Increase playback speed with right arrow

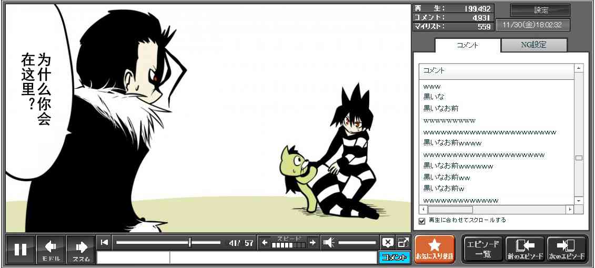click(312, 243)
